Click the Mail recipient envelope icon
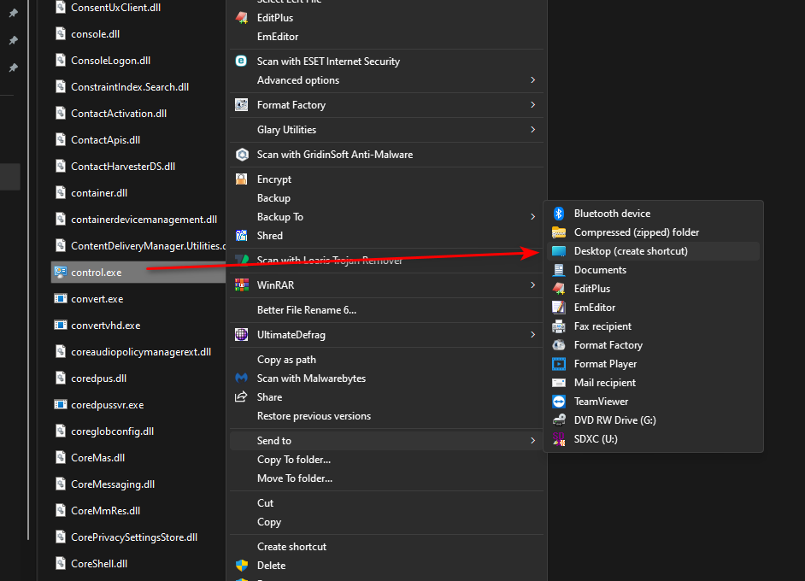This screenshot has width=805, height=581. point(559,383)
